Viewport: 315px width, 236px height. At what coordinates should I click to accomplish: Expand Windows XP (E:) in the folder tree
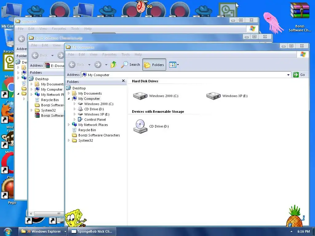pyautogui.click(x=74, y=114)
